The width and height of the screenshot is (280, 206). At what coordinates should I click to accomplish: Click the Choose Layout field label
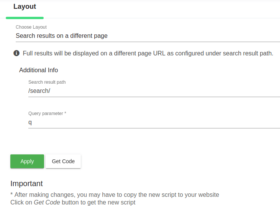(31, 27)
